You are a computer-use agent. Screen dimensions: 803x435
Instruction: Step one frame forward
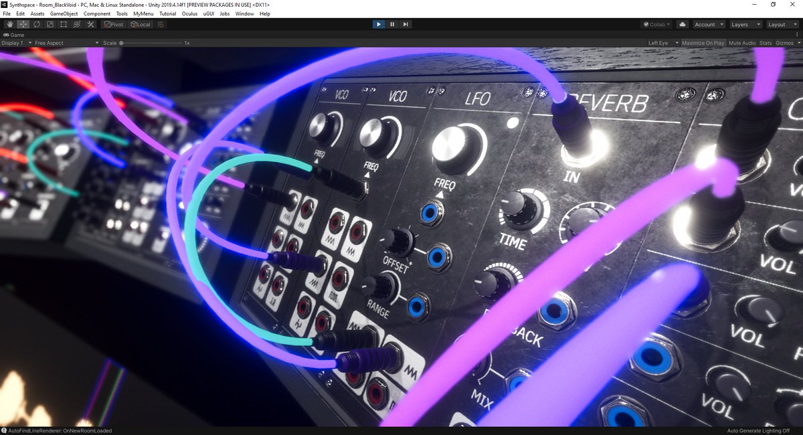point(406,24)
